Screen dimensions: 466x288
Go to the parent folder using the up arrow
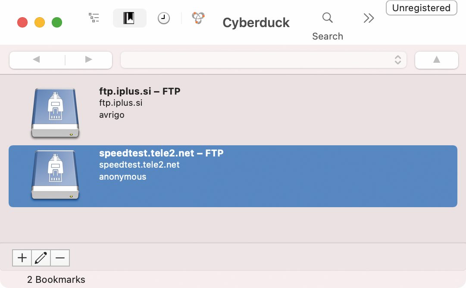pos(436,60)
